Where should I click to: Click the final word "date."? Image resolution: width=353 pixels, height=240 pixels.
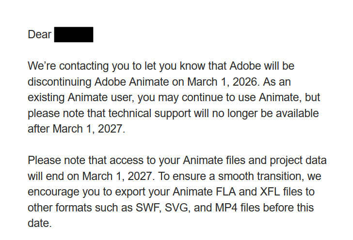(x=39, y=224)
